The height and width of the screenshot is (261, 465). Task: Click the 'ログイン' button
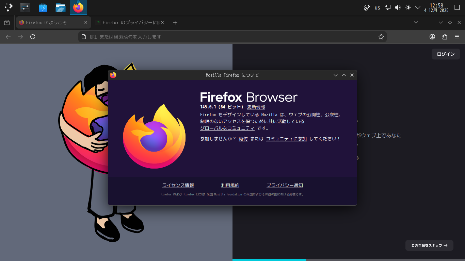tap(446, 54)
